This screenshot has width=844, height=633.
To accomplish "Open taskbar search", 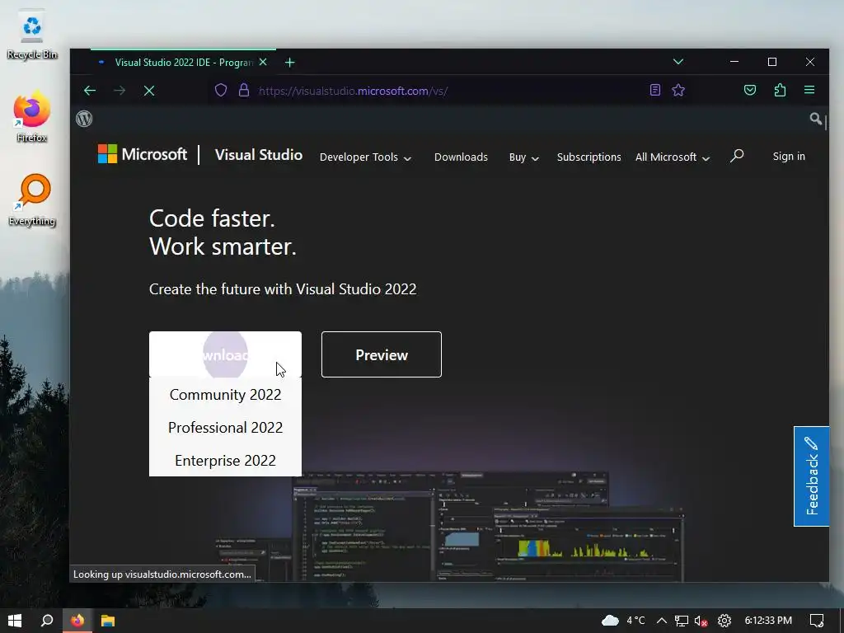I will 47,621.
